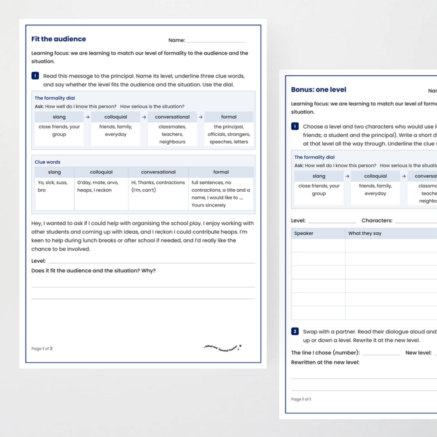Click the 'formal' dial cell on Fit the audience page
Viewport: 437px width, 437px height.
click(x=229, y=117)
